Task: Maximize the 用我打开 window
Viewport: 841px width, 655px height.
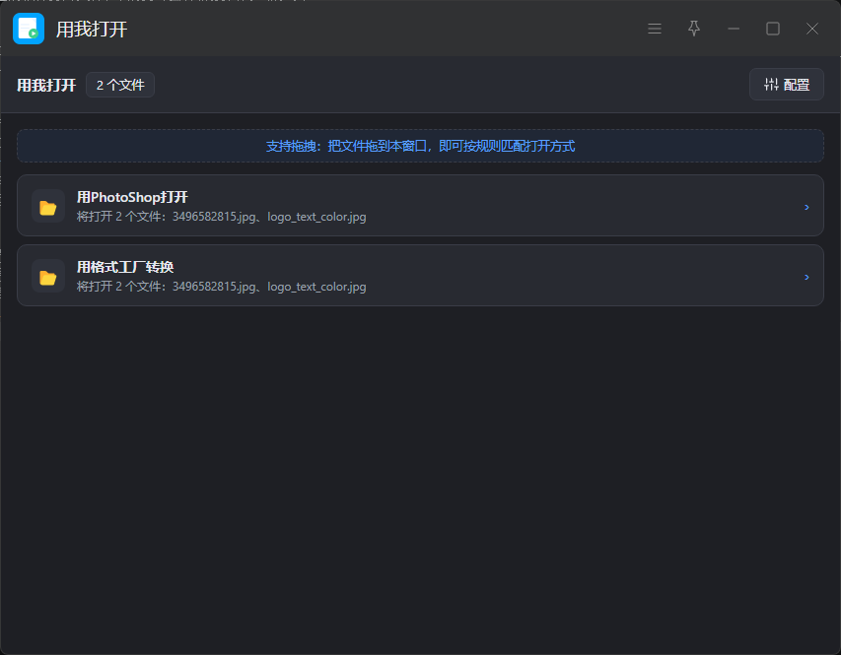Action: pyautogui.click(x=773, y=29)
